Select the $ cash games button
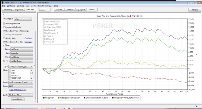The height and width of the screenshot is (109, 202). coord(42,9)
